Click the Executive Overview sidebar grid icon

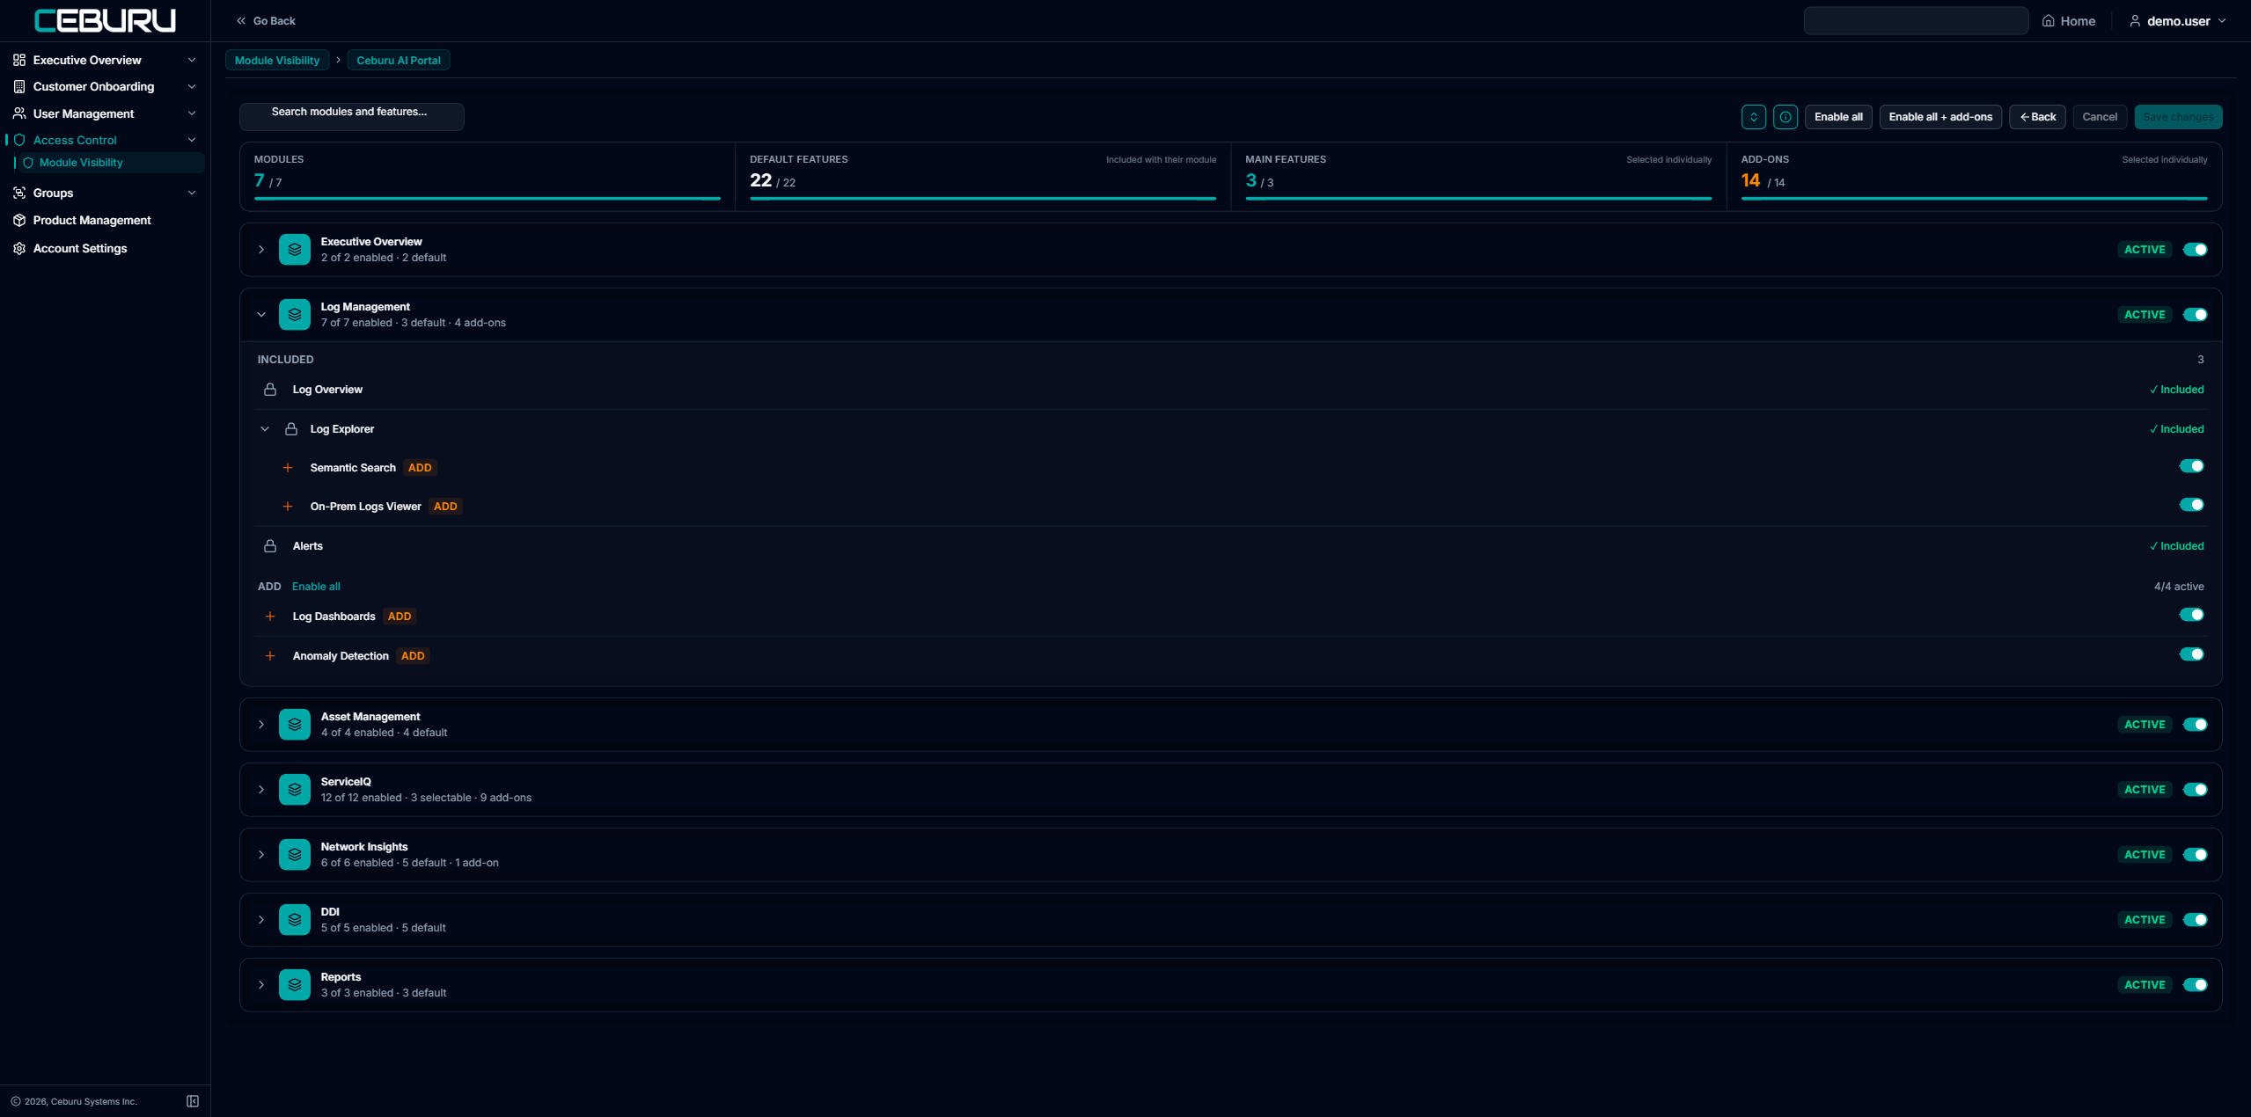[19, 60]
